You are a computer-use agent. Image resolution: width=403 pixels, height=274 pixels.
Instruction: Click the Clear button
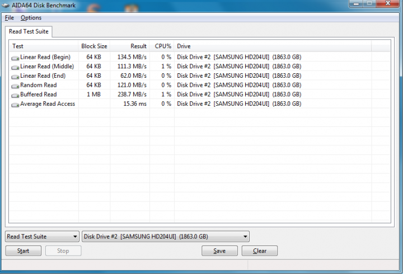coord(260,251)
